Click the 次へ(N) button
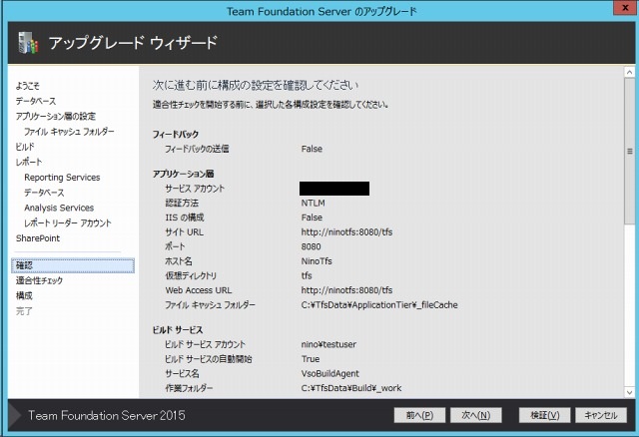This screenshot has width=639, height=437. (x=475, y=415)
